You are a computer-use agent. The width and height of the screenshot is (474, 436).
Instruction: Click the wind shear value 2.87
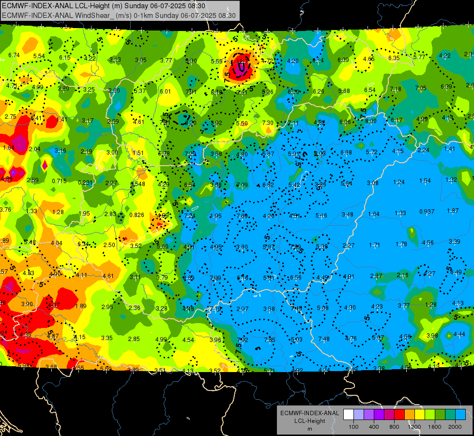(376, 276)
